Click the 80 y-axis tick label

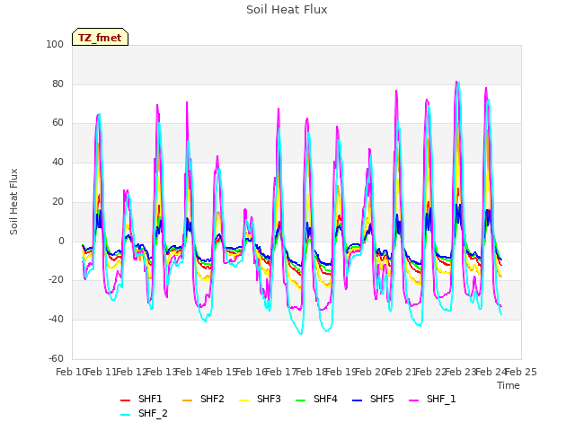pos(57,84)
